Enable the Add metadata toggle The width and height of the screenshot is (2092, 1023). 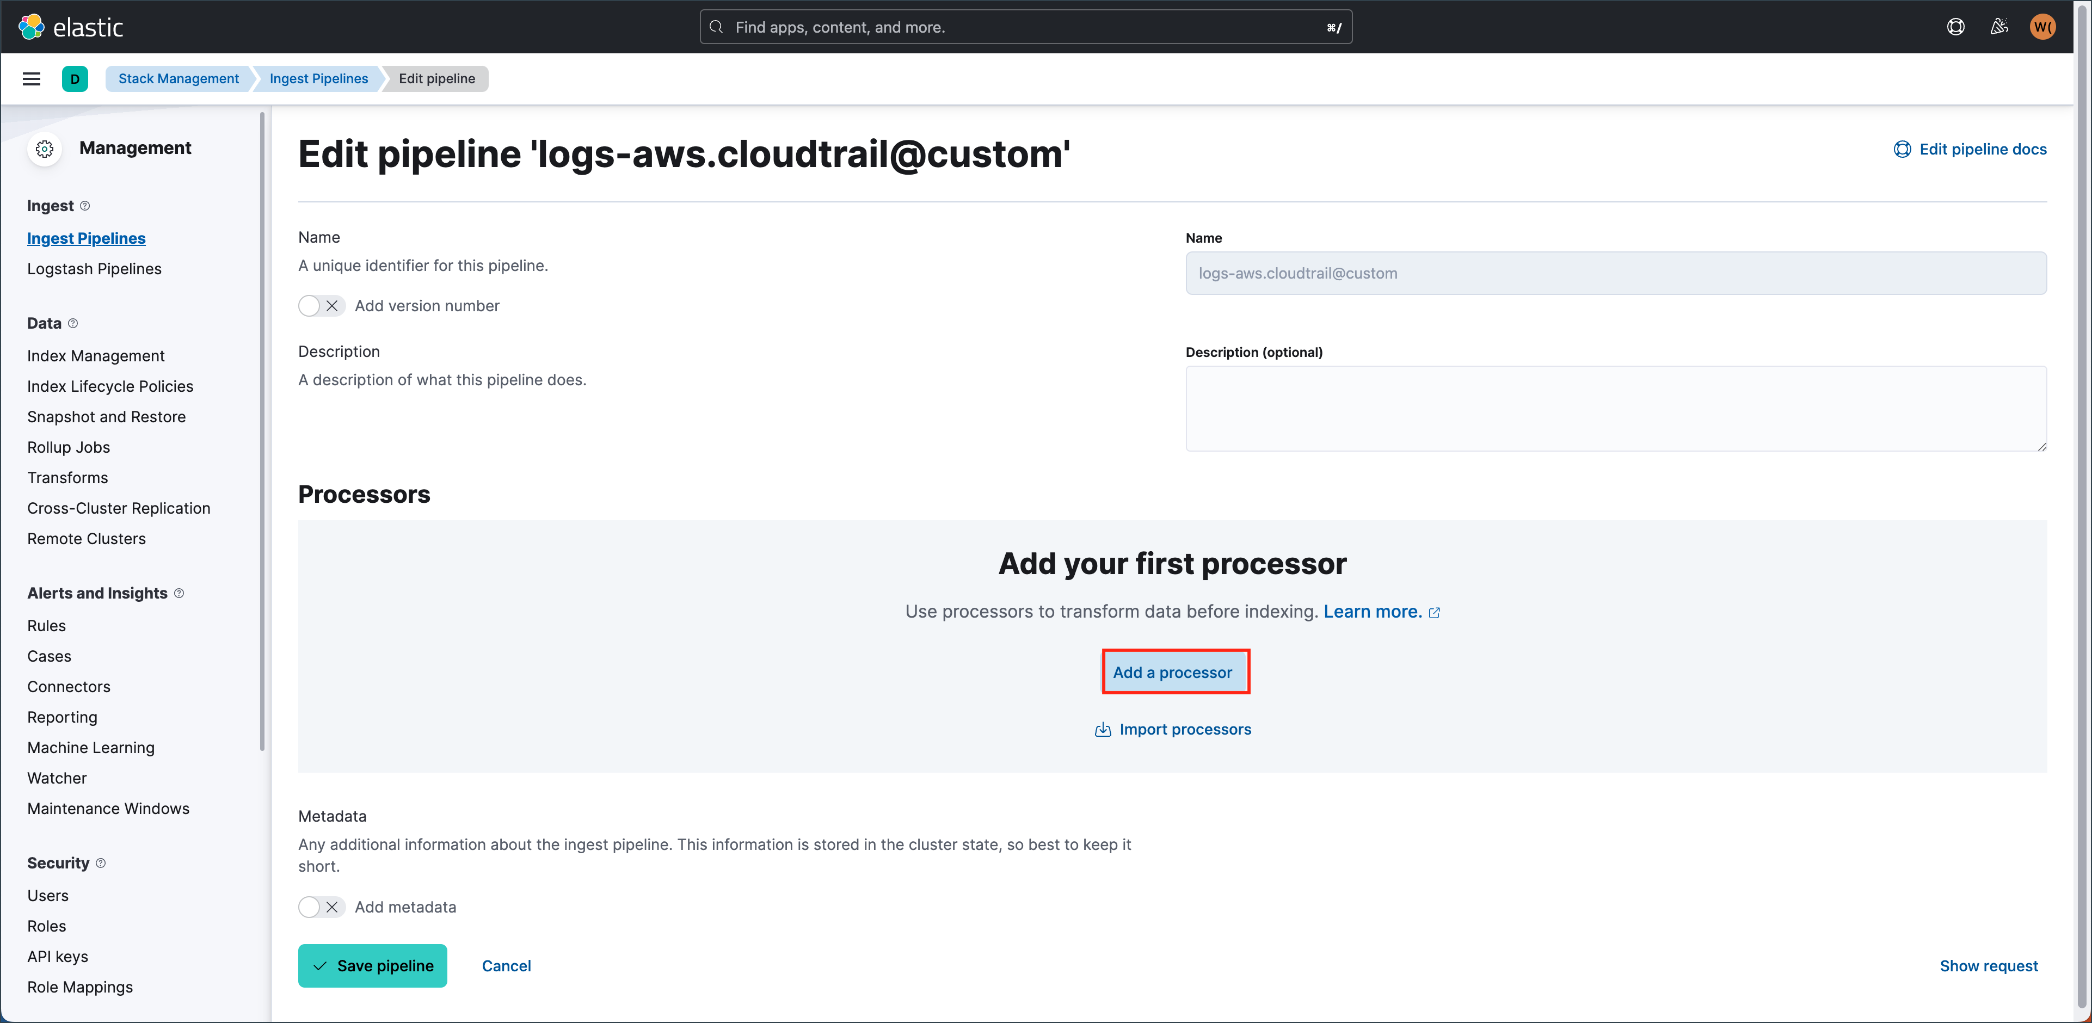pyautogui.click(x=321, y=907)
